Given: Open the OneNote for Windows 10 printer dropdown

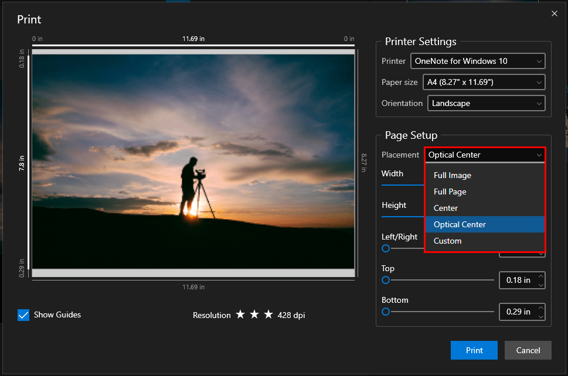Looking at the screenshot, I should (x=478, y=61).
